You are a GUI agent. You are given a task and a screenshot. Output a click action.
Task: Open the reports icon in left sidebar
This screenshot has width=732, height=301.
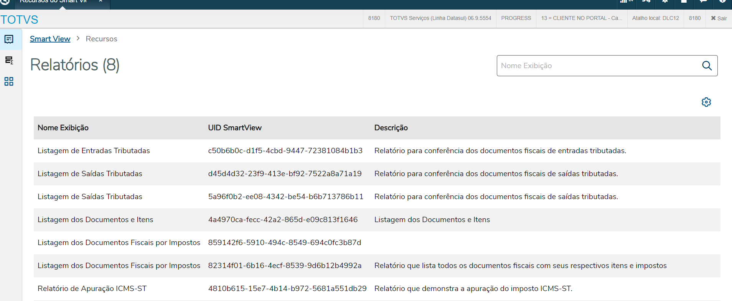9,39
